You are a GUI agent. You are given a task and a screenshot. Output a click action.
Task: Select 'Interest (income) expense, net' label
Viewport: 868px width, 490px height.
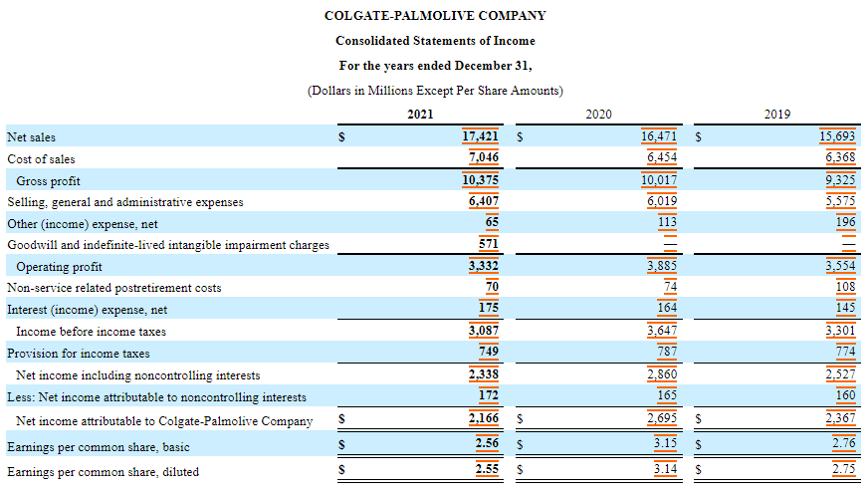(x=87, y=310)
